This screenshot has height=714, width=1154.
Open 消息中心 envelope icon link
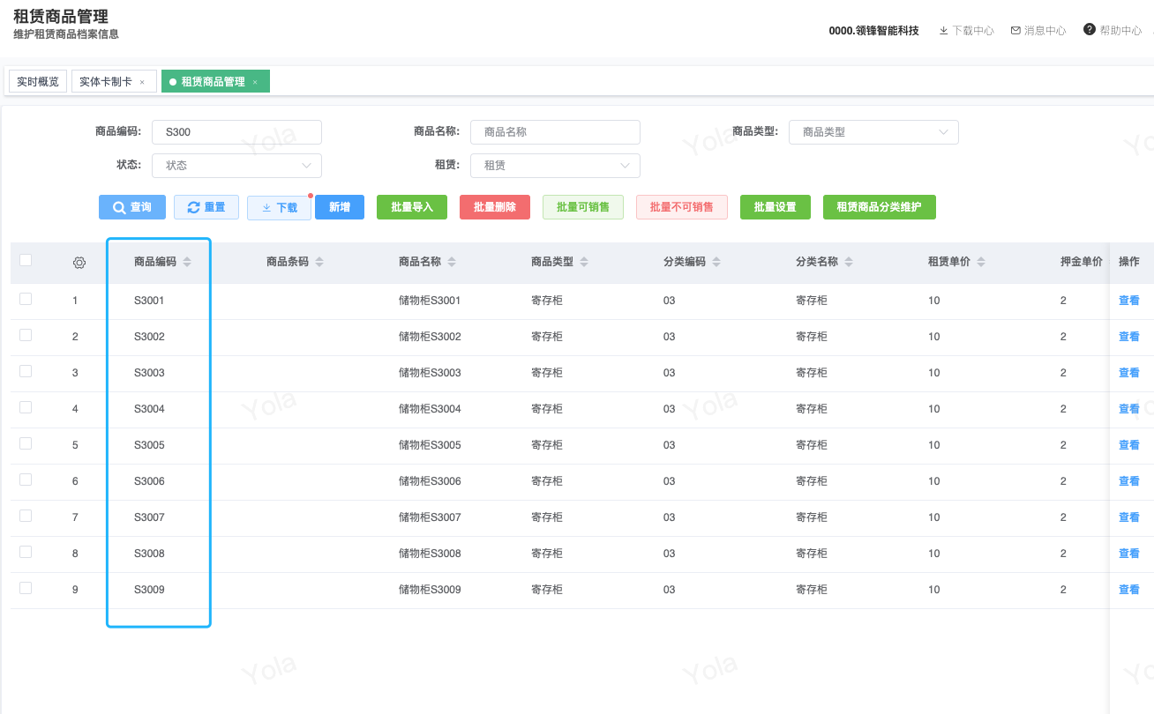pos(1015,31)
